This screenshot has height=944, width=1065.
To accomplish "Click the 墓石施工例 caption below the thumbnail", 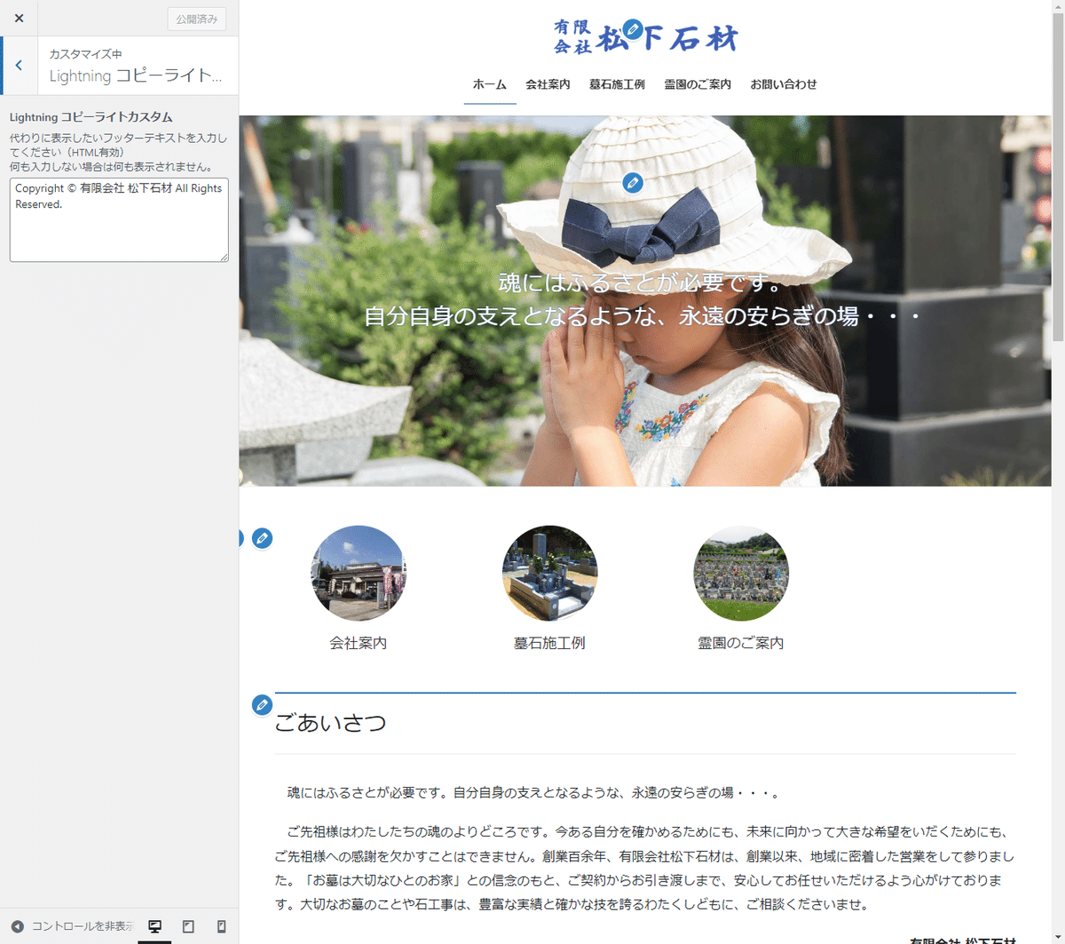I will pyautogui.click(x=549, y=643).
